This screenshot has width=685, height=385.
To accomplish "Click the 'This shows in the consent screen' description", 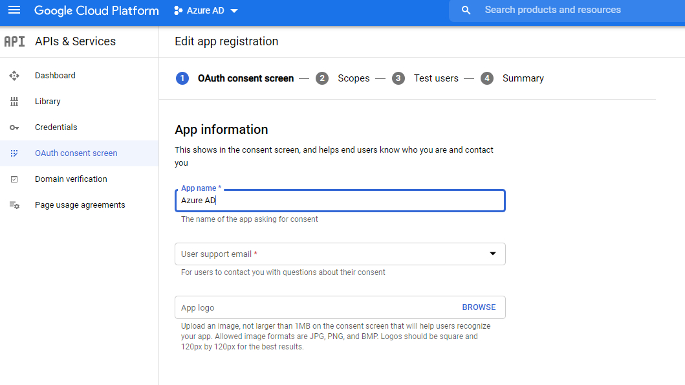I will point(334,156).
